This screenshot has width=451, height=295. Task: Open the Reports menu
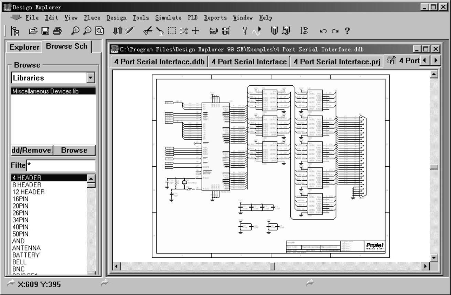(215, 18)
